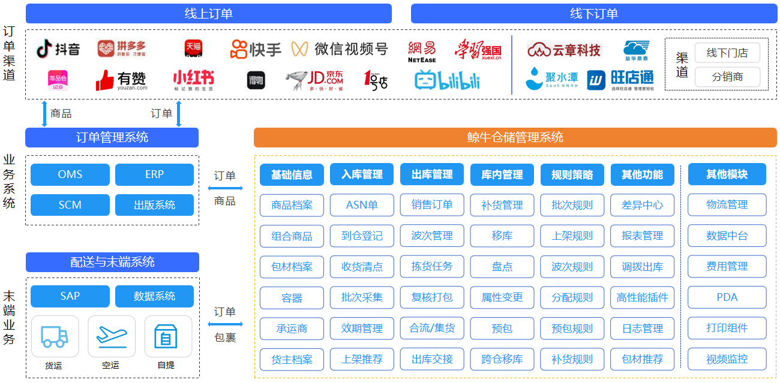The height and width of the screenshot is (383, 780).
Task: Open the 波次管理 module
Action: tap(432, 236)
